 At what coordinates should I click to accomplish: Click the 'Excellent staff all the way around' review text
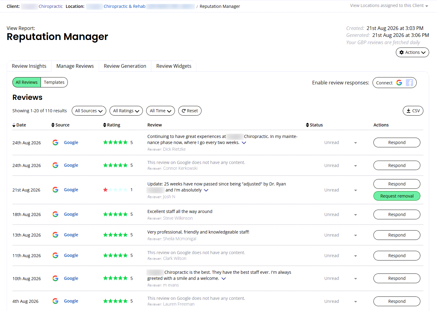(x=180, y=211)
